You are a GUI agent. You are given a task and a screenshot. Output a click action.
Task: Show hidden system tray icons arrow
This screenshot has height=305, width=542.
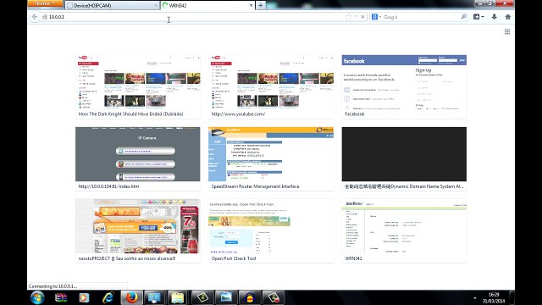tap(474, 297)
